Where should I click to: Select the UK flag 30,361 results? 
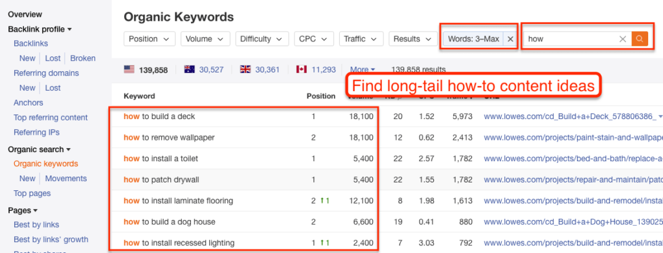(x=260, y=70)
